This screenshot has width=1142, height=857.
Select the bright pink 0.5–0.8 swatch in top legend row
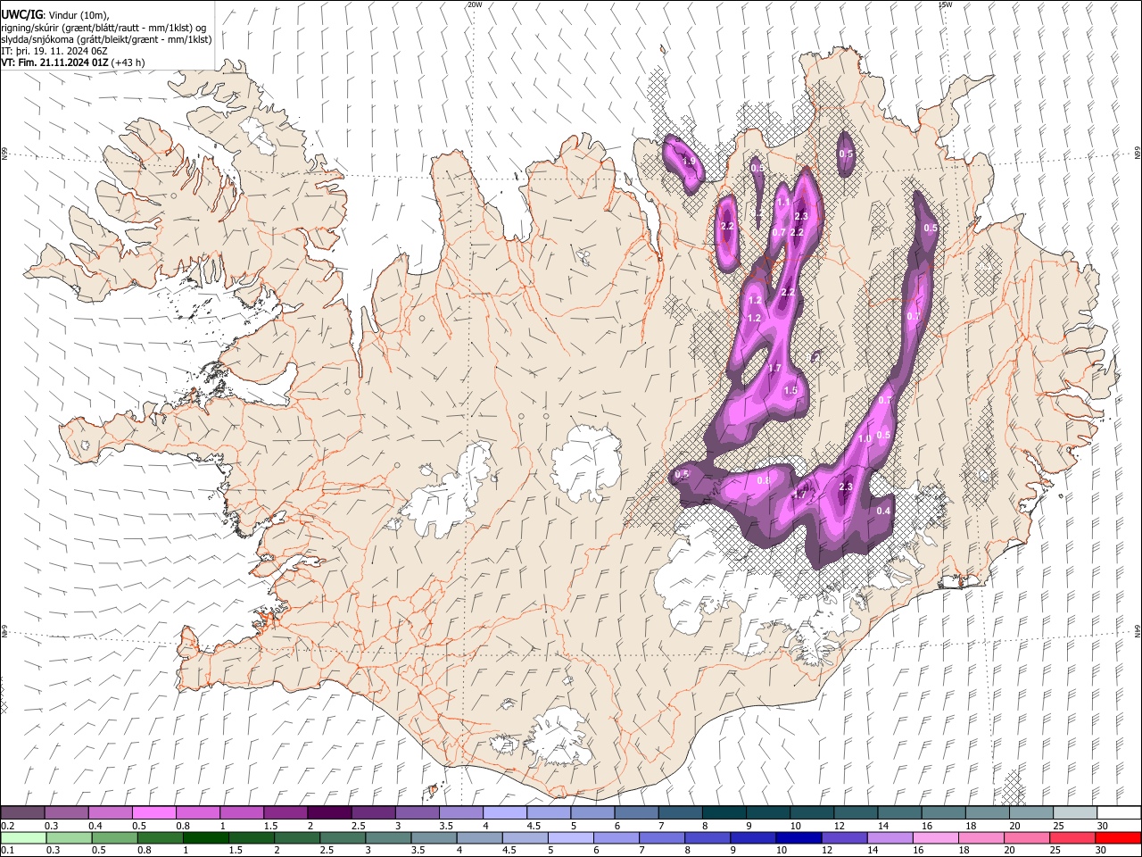[153, 813]
